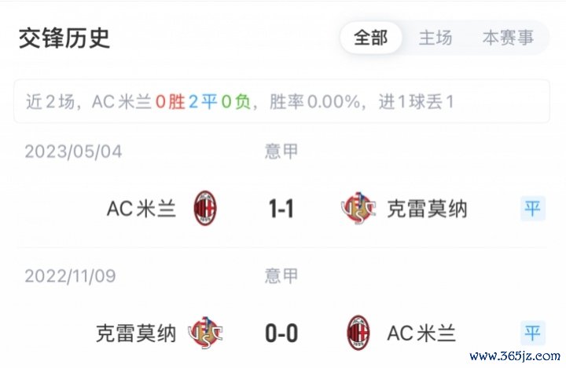The height and width of the screenshot is (368, 566).
Task: Click the 2023/05/04 match date
Action: coord(73,151)
